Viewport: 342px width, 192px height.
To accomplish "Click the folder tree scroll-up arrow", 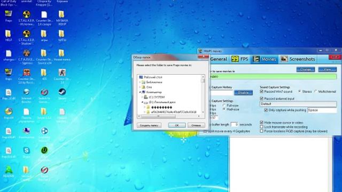I will tap(203, 77).
